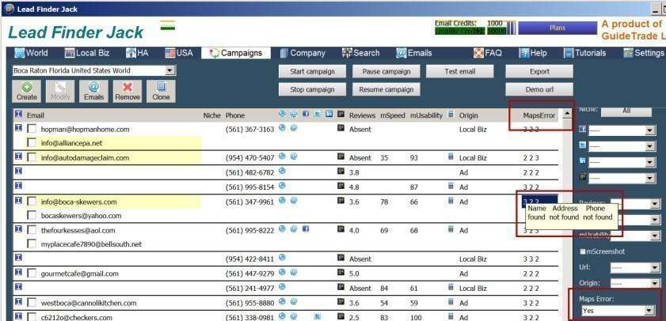666x321 pixels.
Task: Click the globe icon next to (561) 367-3163
Action: click(x=283, y=129)
